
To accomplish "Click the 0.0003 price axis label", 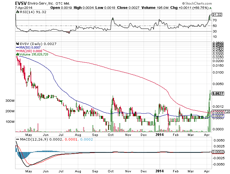I will (218, 129).
